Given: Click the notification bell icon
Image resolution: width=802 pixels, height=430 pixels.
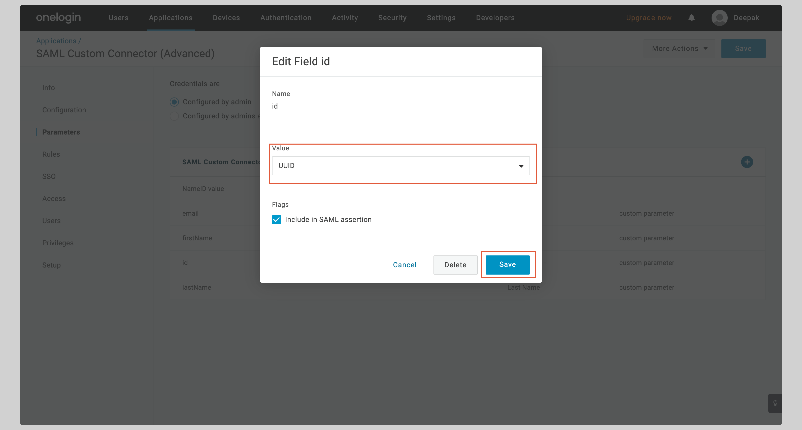Looking at the screenshot, I should [x=691, y=18].
